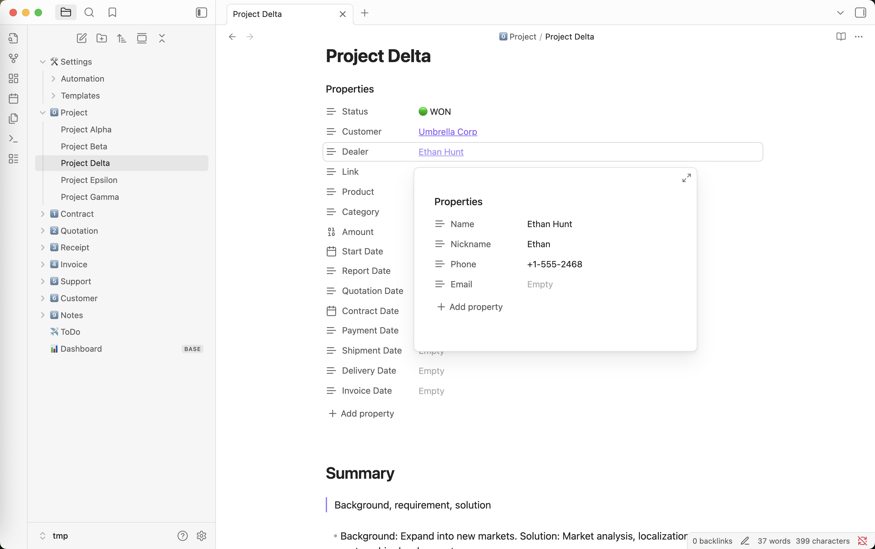The image size is (875, 549).
Task: Expand the Templates folder
Action: click(53, 95)
